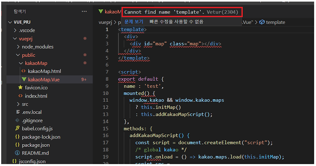The image size is (316, 166).
Task: Open kakaoMap.html file
Action: (x=44, y=71)
